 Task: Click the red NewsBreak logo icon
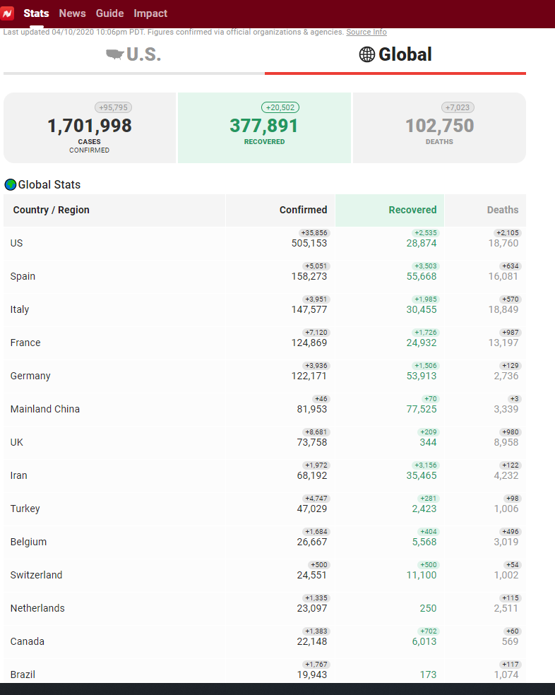point(8,13)
